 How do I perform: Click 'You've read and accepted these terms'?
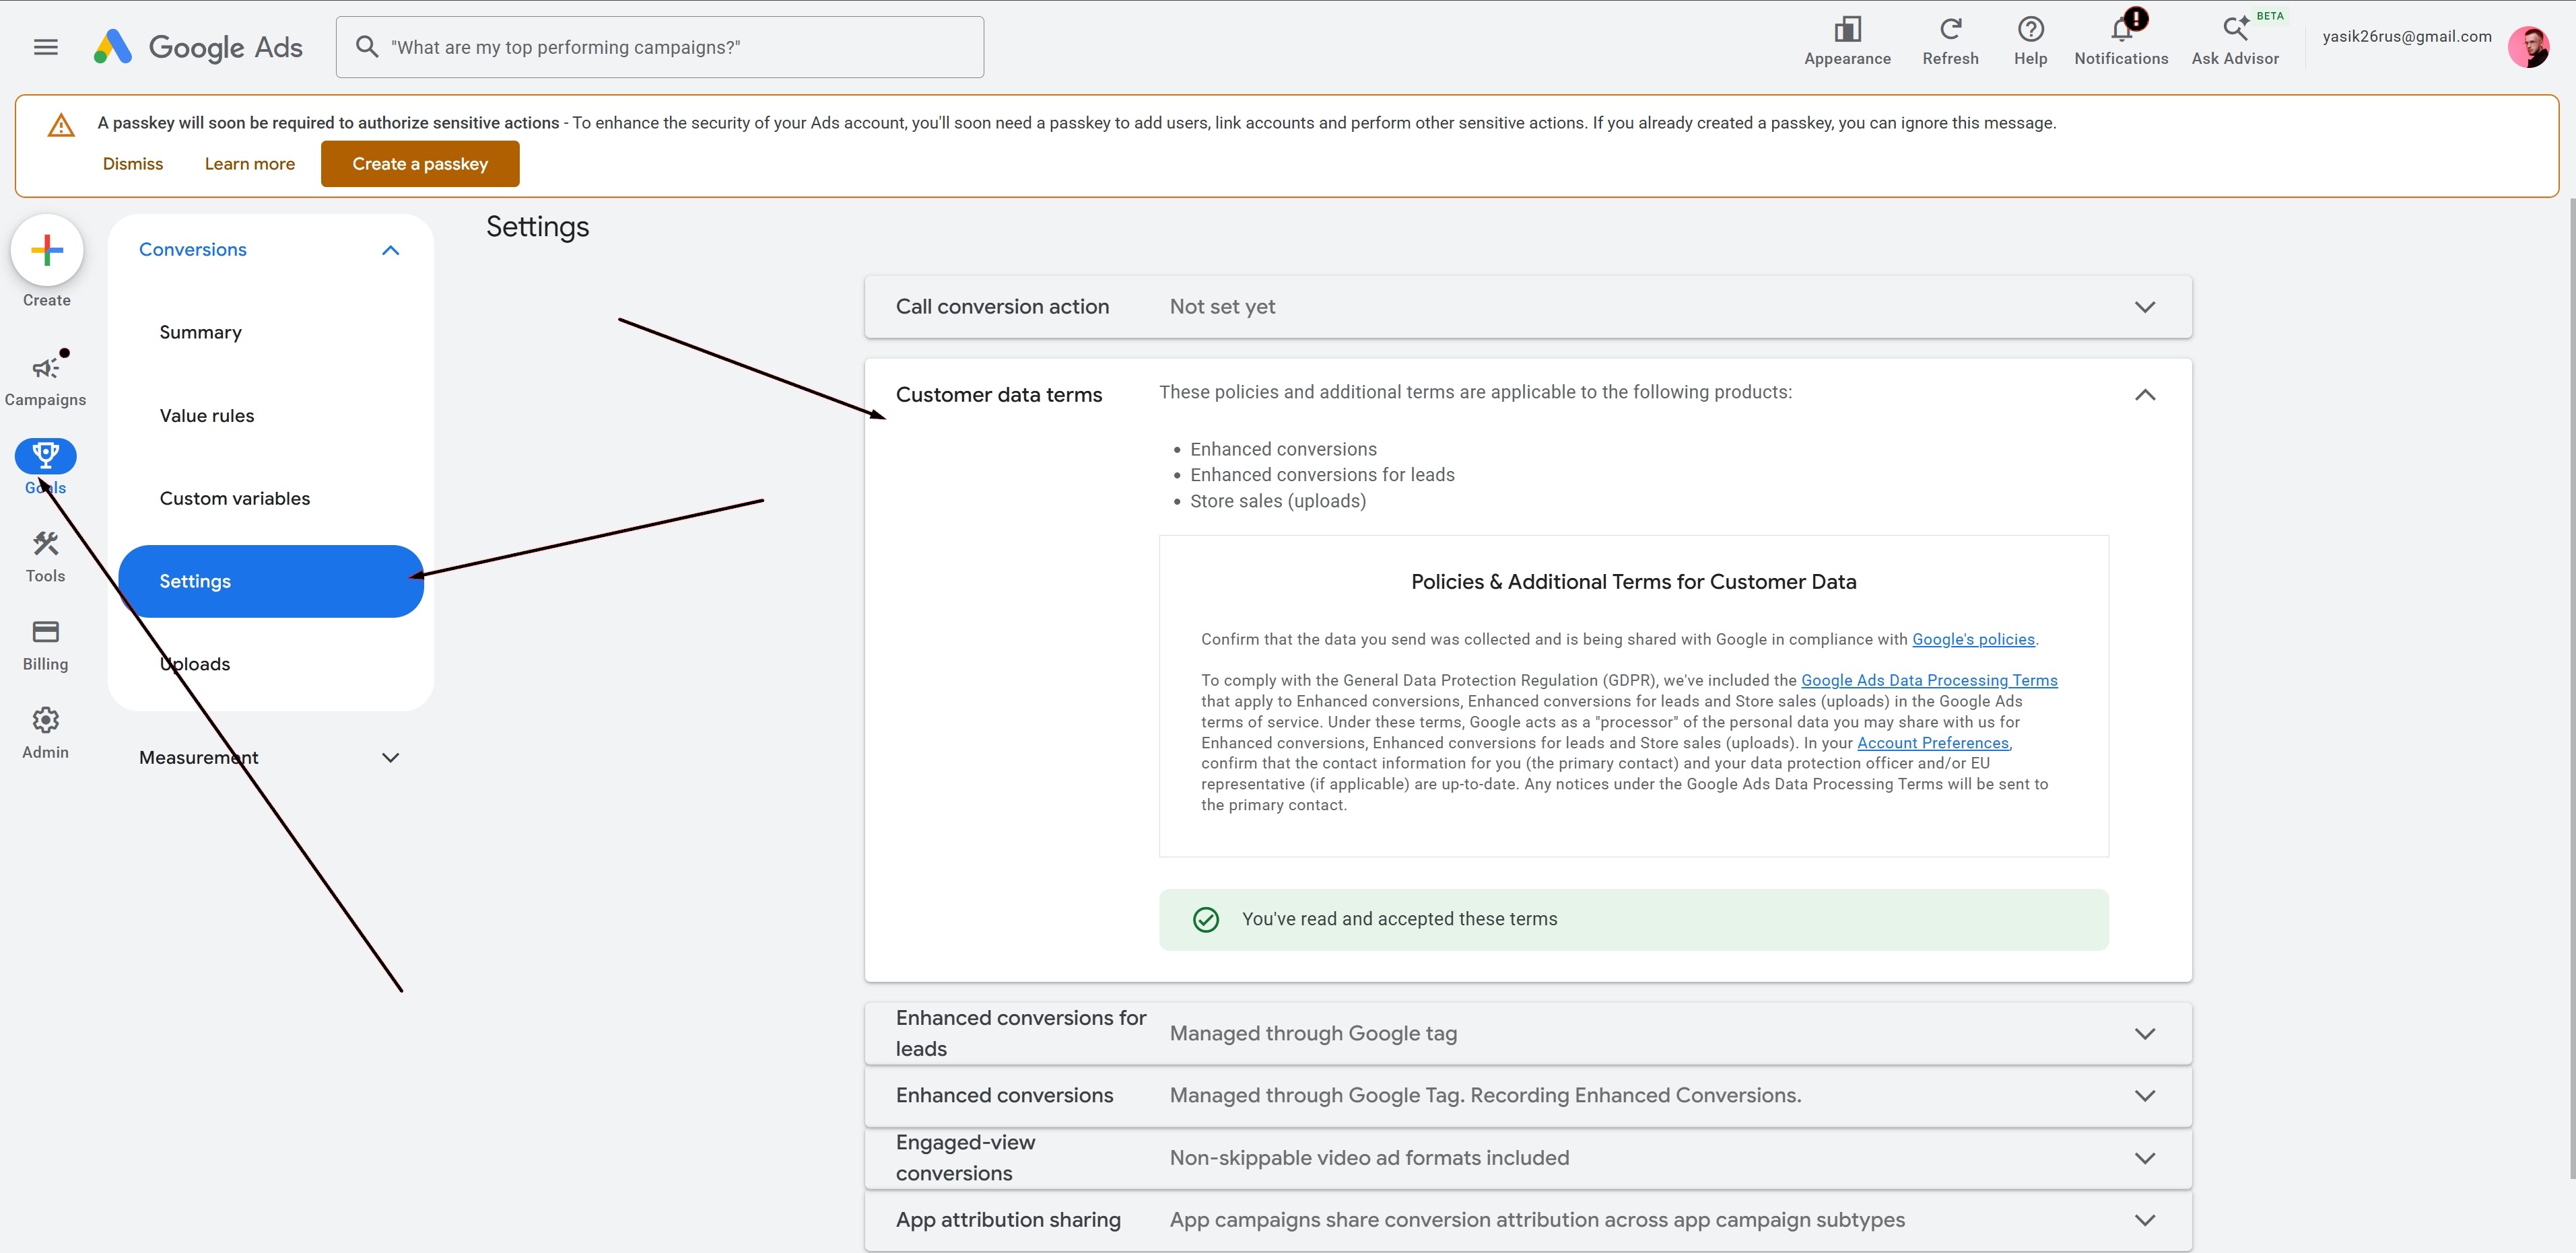click(1399, 919)
